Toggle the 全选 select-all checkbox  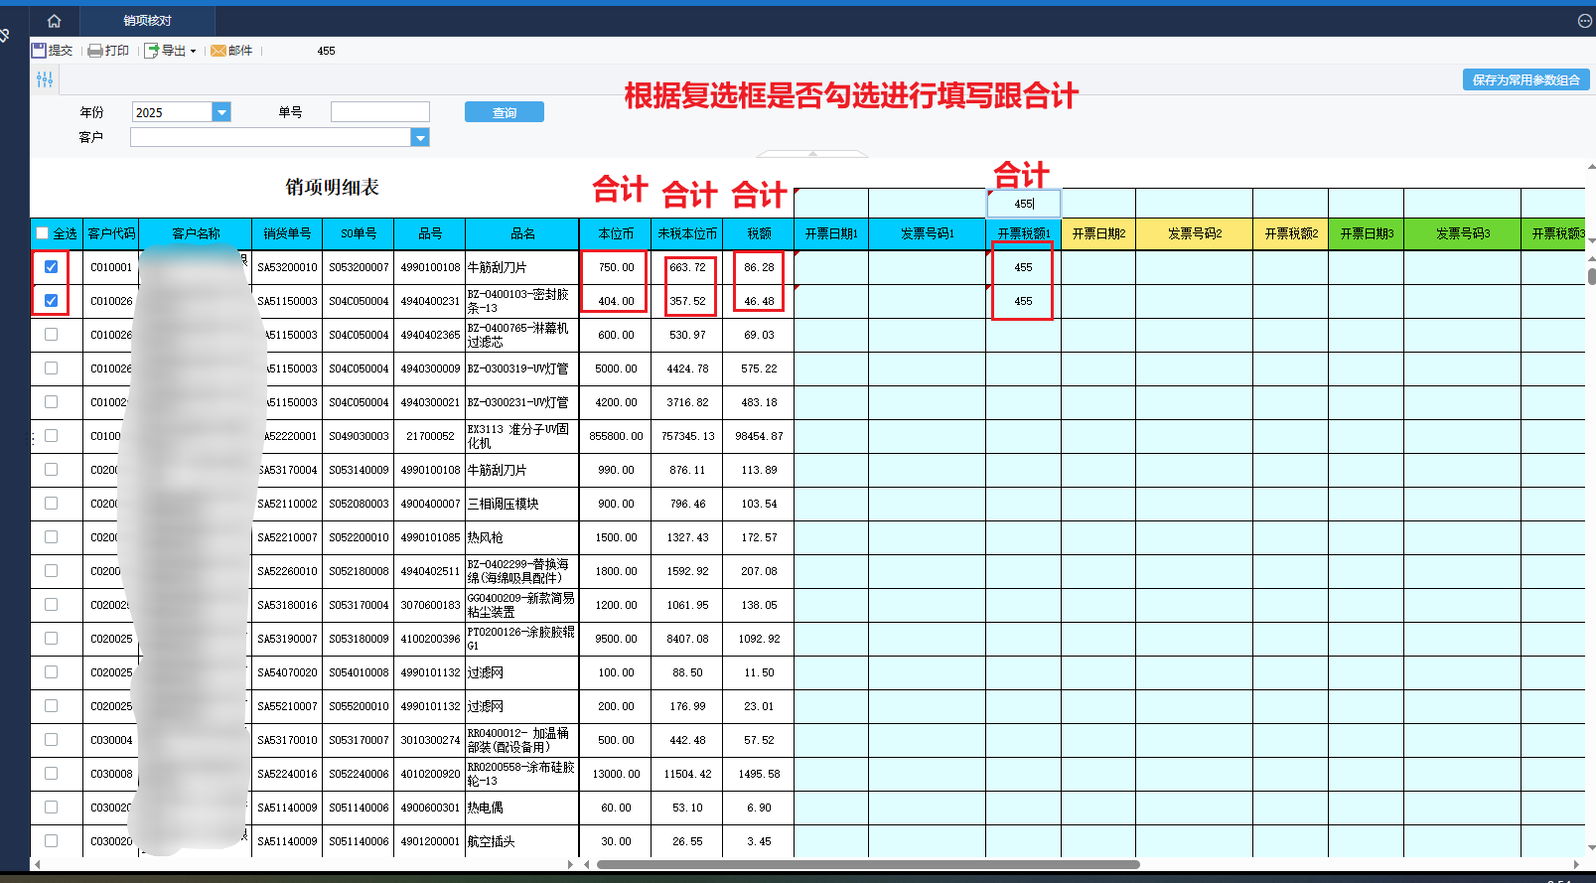pos(43,233)
